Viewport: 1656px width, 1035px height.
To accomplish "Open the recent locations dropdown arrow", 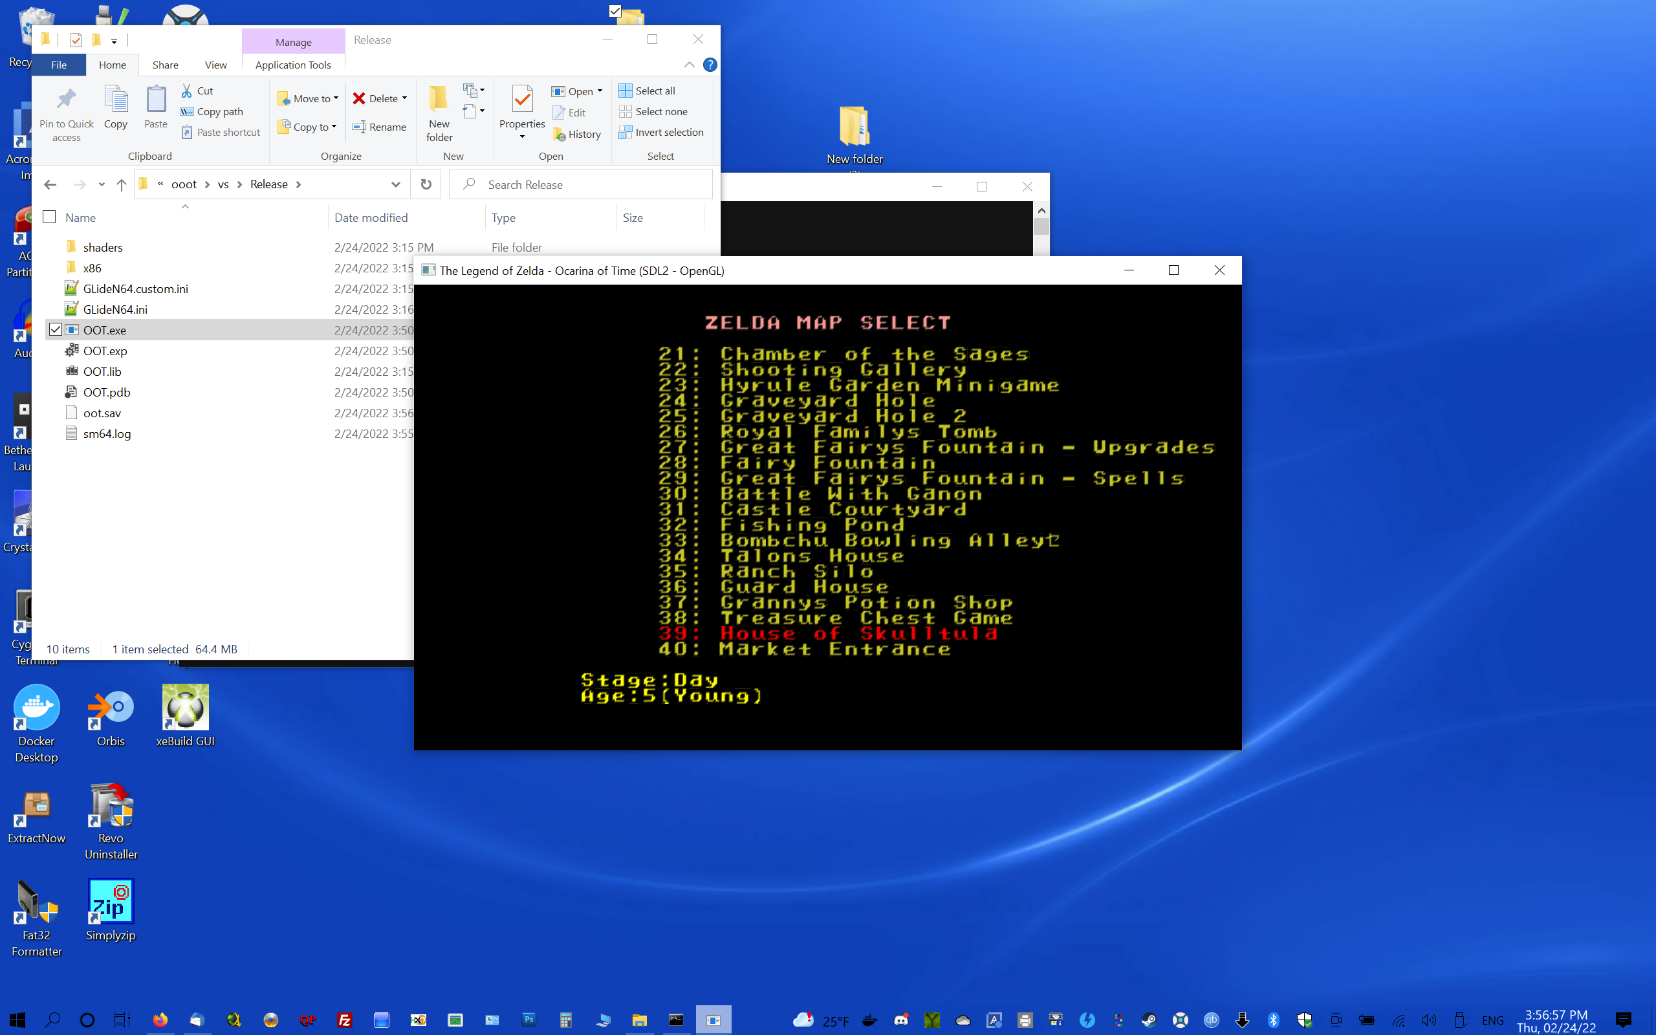I will (102, 184).
